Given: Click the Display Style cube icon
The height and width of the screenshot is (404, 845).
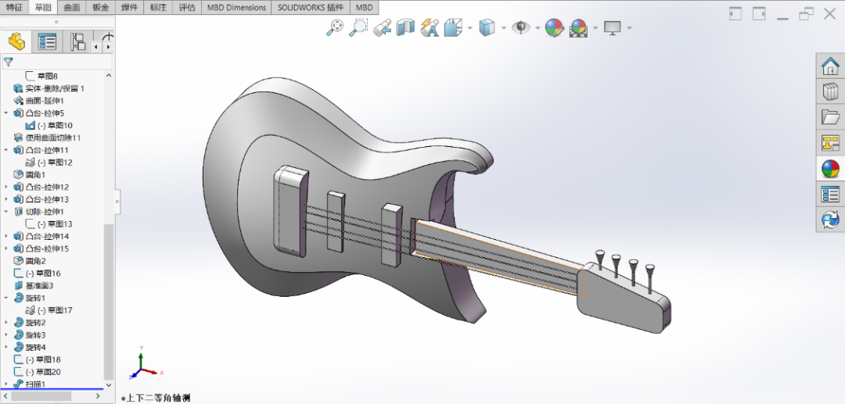Looking at the screenshot, I should [487, 27].
